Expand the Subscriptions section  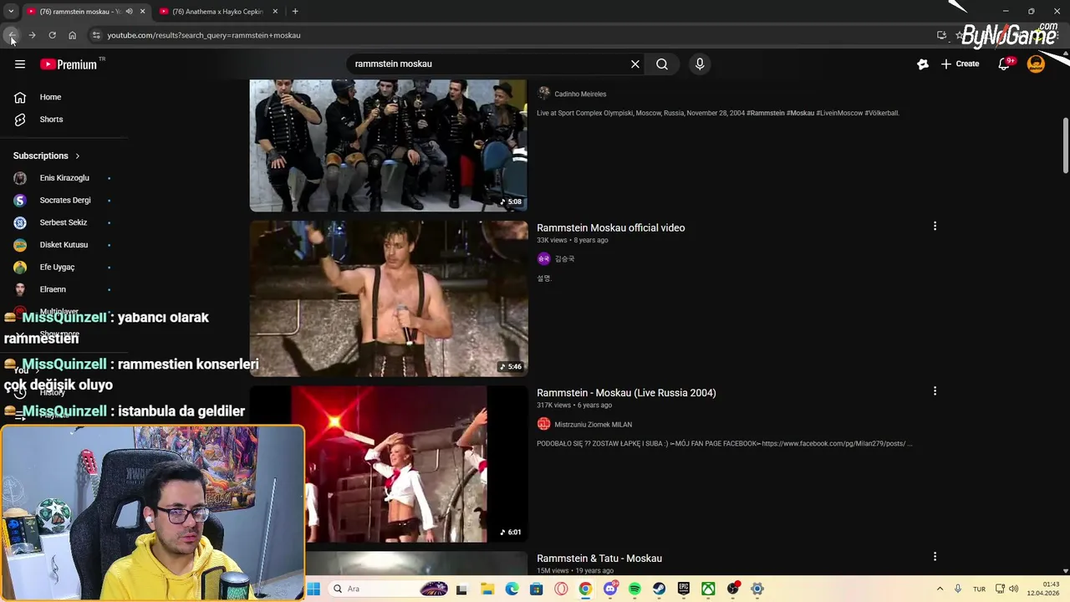click(47, 156)
